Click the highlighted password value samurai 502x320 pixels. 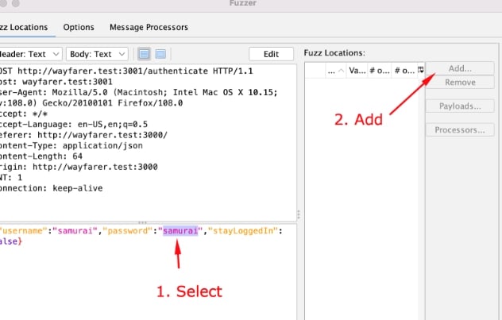pos(180,231)
